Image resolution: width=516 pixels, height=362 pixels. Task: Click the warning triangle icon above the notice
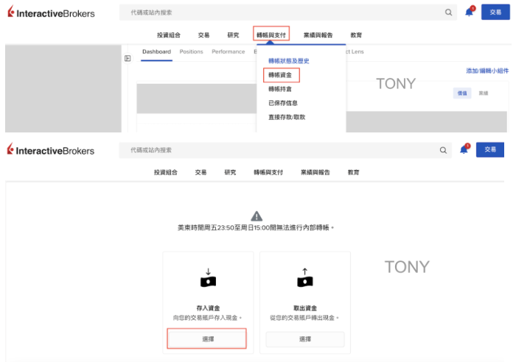[257, 216]
